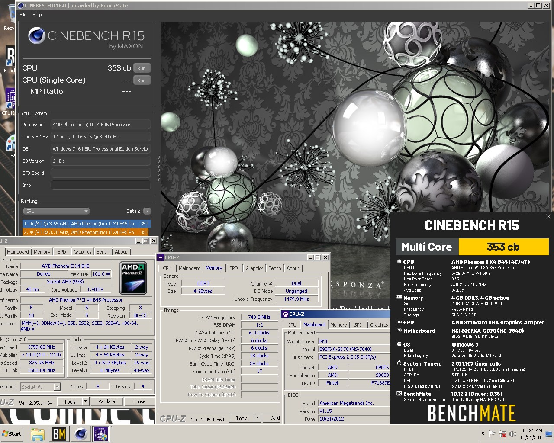Open the volume speaker tray icon
Screen dimensions: 554x443
point(513,434)
